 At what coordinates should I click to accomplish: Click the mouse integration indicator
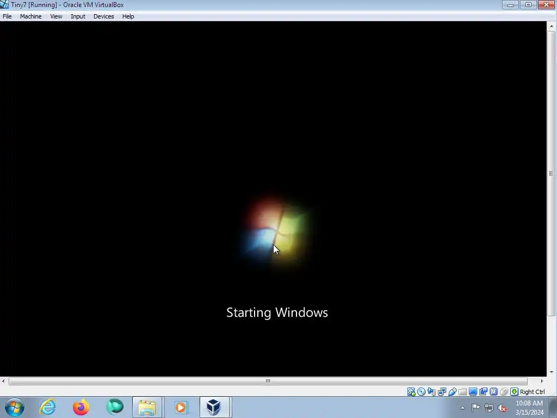tap(504, 392)
